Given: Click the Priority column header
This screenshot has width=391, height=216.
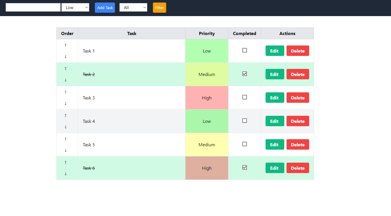Looking at the screenshot, I should [x=207, y=33].
